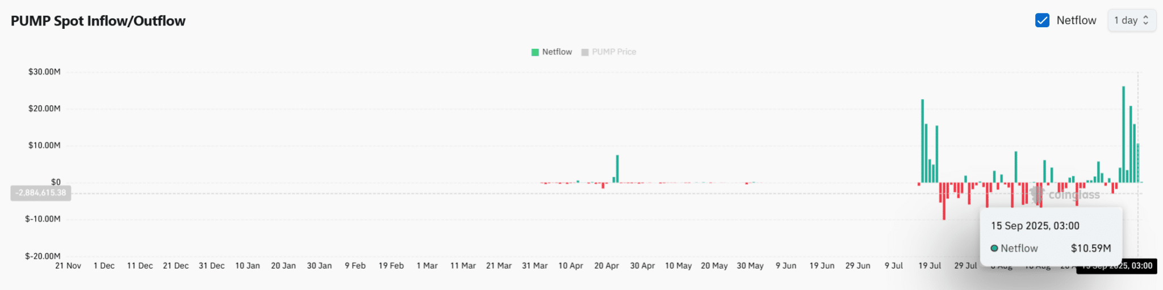The height and width of the screenshot is (290, 1163).
Task: Click the 20 Jan x-axis label
Action: tap(283, 266)
